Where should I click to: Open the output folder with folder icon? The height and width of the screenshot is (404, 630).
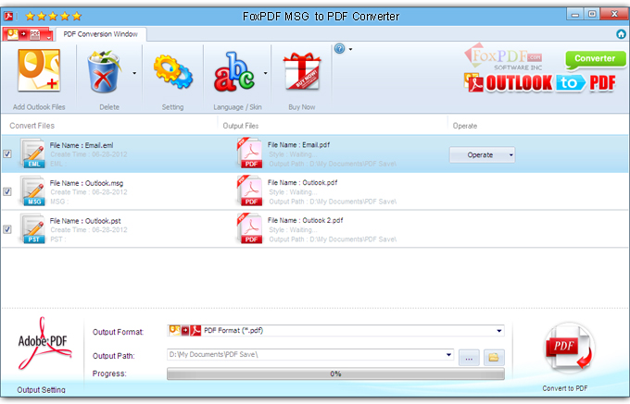(494, 357)
